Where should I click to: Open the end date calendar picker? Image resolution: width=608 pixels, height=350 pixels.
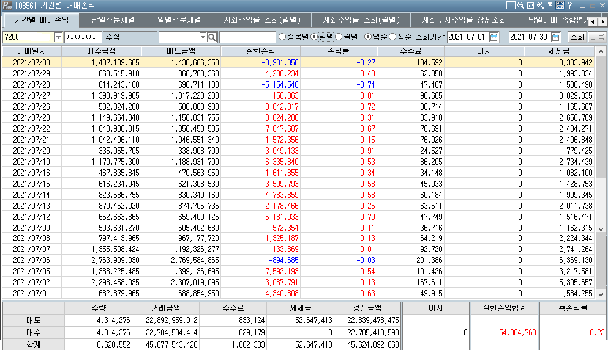(556, 37)
